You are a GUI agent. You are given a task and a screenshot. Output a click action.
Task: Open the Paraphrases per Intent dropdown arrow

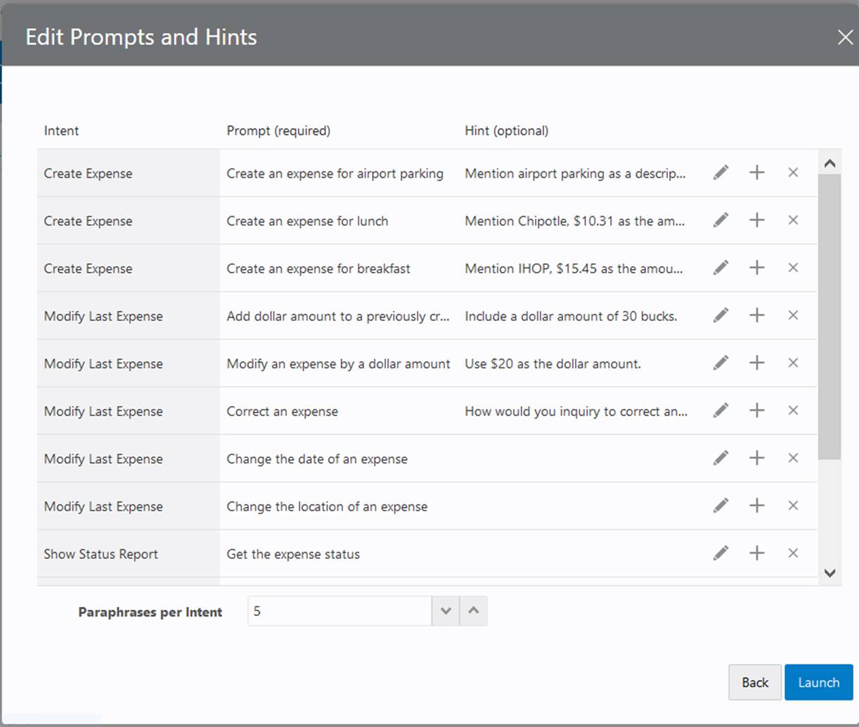pos(446,610)
